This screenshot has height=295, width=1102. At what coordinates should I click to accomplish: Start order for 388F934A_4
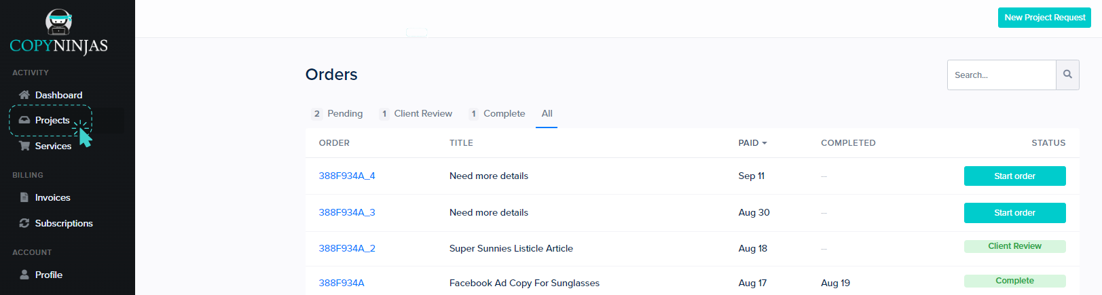tap(1014, 176)
